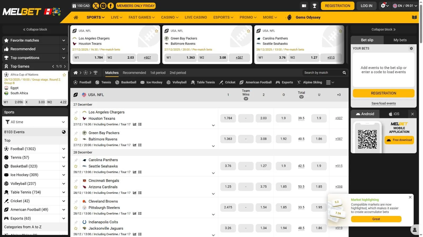Open the Facebook social icon
The height and width of the screenshot is (237, 423).
111,6
